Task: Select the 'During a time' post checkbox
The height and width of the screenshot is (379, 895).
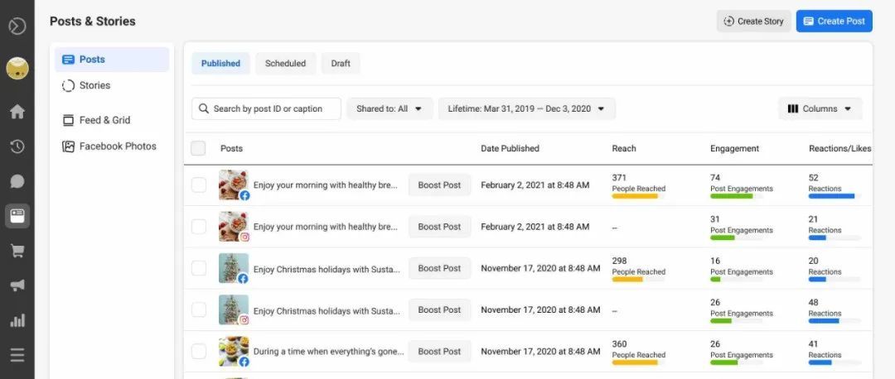Action: pyautogui.click(x=198, y=352)
